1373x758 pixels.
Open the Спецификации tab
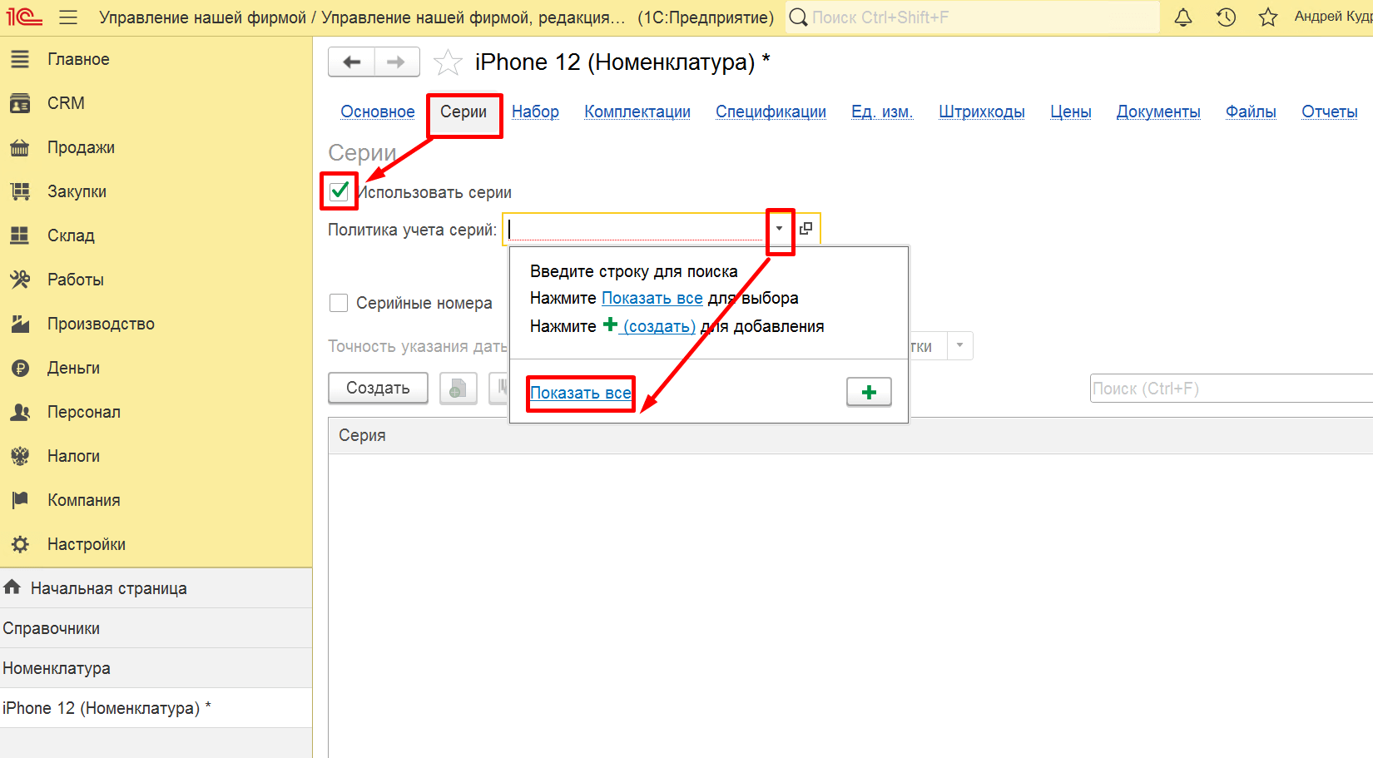point(771,111)
